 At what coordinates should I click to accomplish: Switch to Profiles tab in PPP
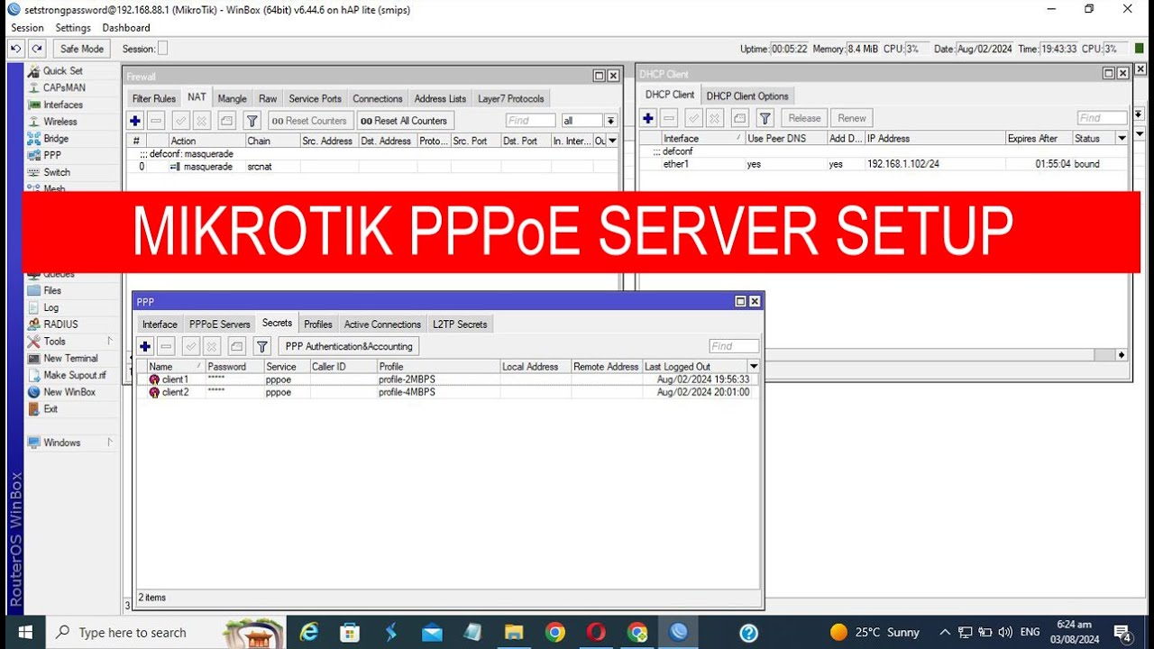click(x=318, y=324)
